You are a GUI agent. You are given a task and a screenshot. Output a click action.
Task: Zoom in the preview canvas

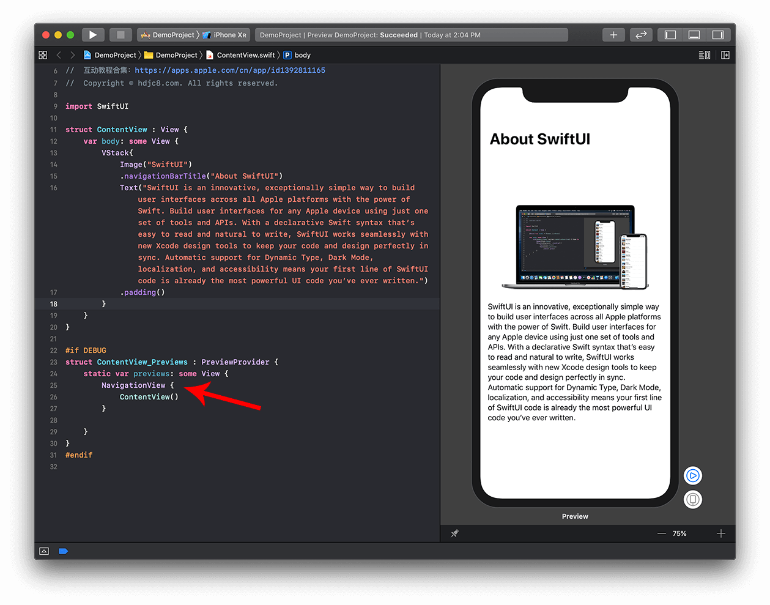721,533
